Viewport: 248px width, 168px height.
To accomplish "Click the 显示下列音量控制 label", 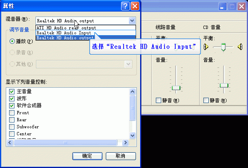I will click(26, 82).
